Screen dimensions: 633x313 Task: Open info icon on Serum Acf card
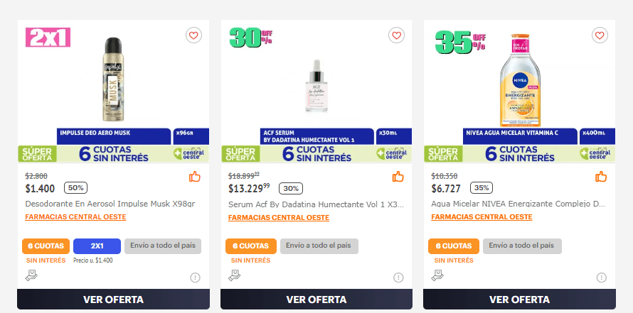[x=398, y=278]
